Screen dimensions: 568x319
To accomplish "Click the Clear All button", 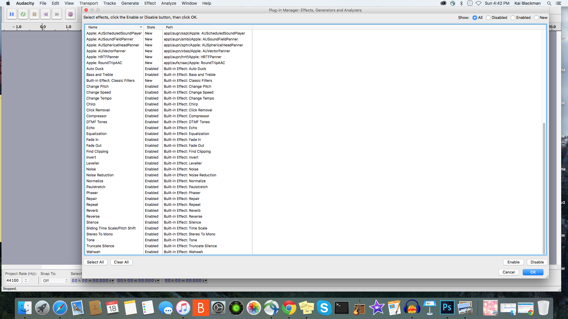I will 121,262.
